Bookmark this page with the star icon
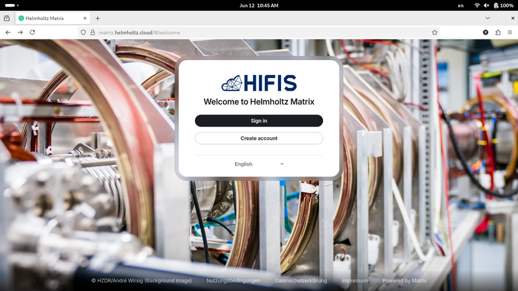The height and width of the screenshot is (291, 518). (434, 32)
